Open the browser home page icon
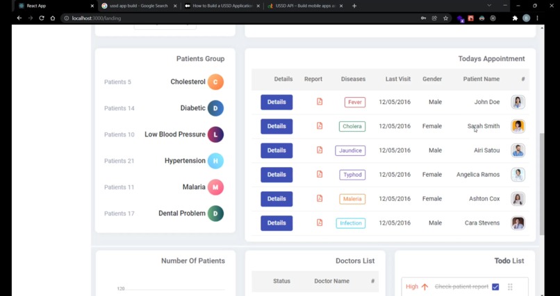 click(x=53, y=18)
